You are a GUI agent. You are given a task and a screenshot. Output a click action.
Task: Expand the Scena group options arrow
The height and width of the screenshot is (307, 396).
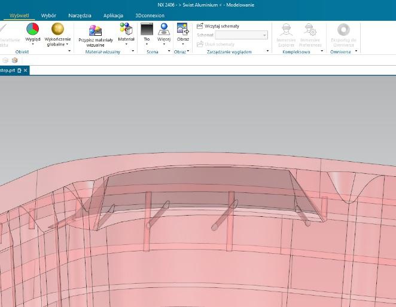[x=169, y=52]
